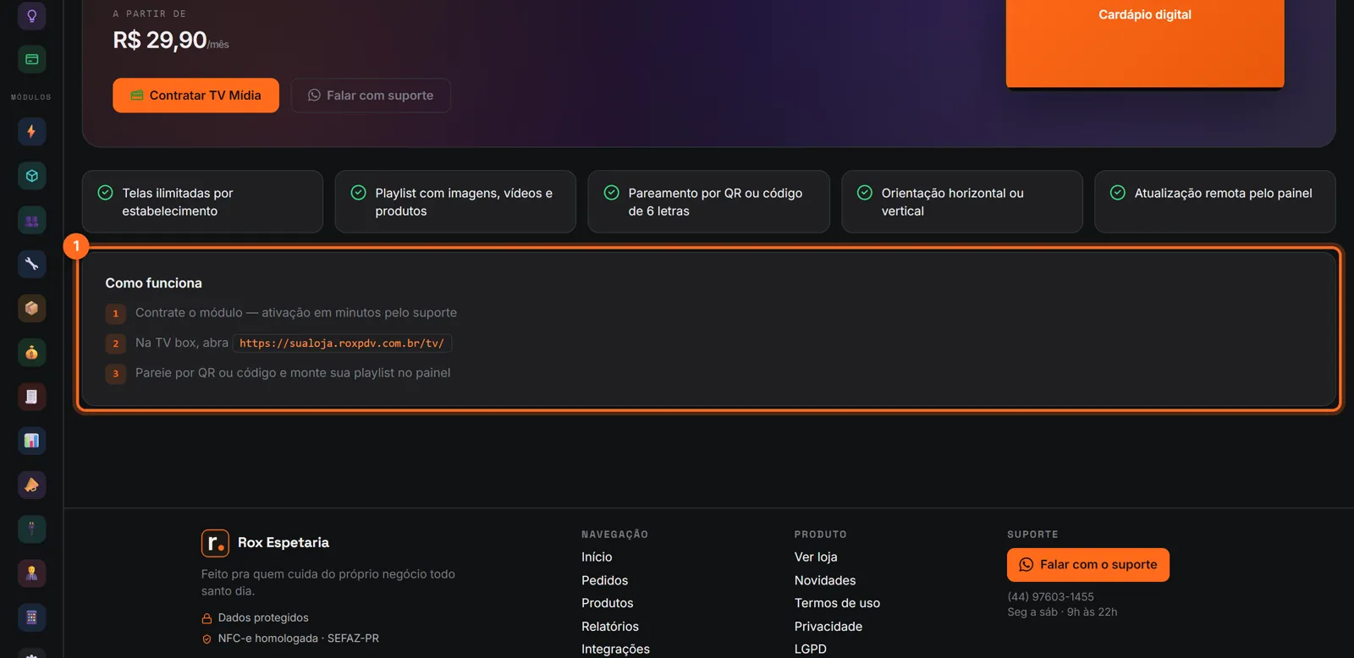The width and height of the screenshot is (1354, 658).
Task: Open the purple people module icon
Action: click(31, 220)
